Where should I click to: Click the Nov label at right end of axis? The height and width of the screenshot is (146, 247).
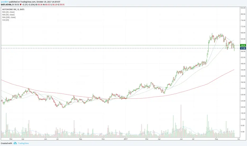(x=239, y=139)
